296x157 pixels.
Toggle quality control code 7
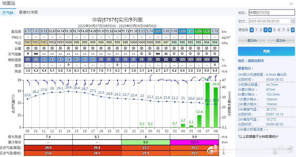284,30
